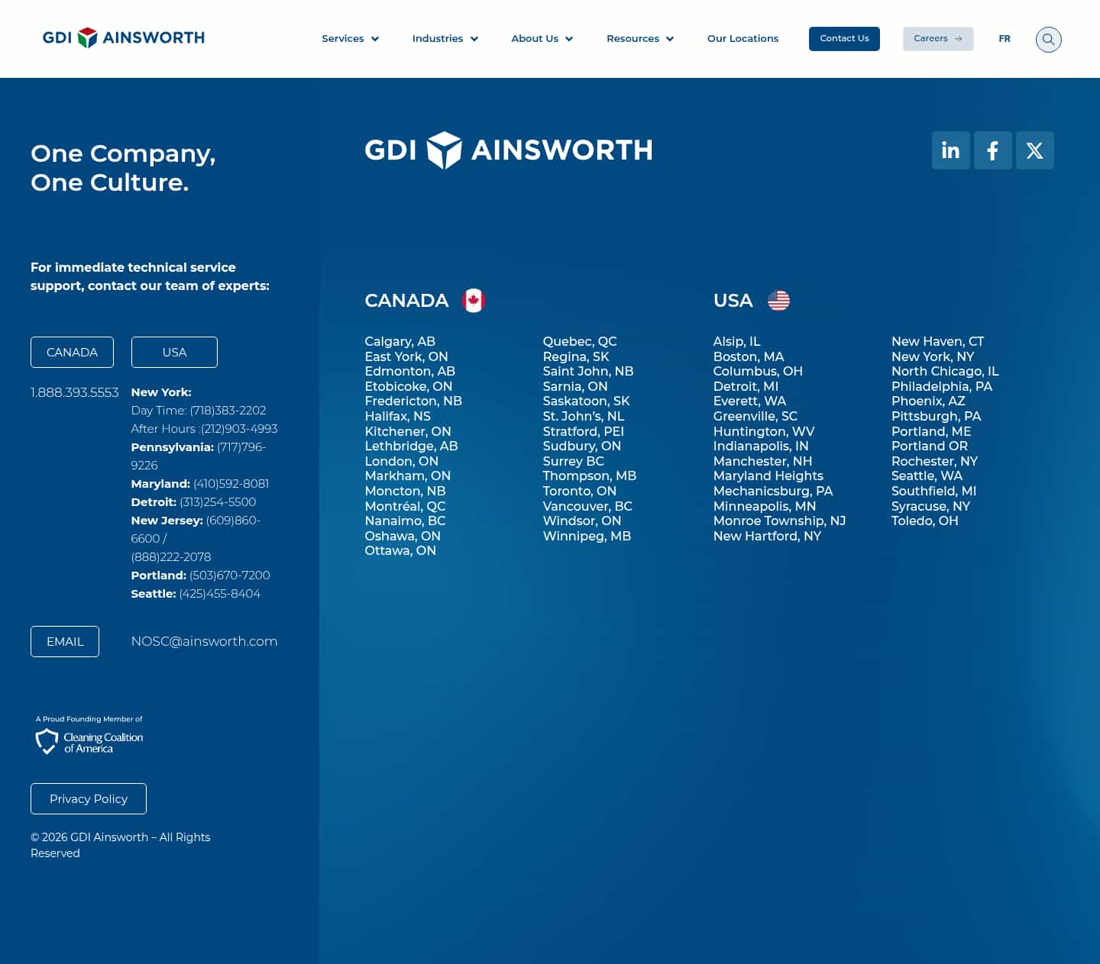Open the Montréal, QC location
The image size is (1100, 964).
coord(405,506)
